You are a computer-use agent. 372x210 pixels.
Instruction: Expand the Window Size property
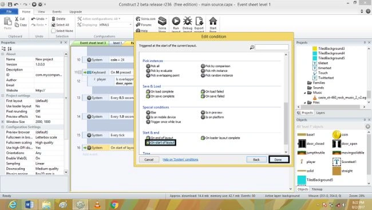[x=3, y=122]
